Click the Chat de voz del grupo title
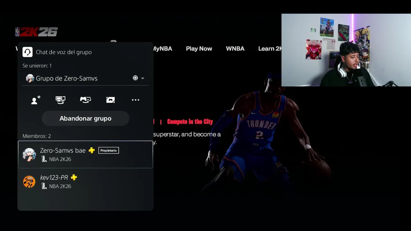This screenshot has height=231, width=411. 64,52
